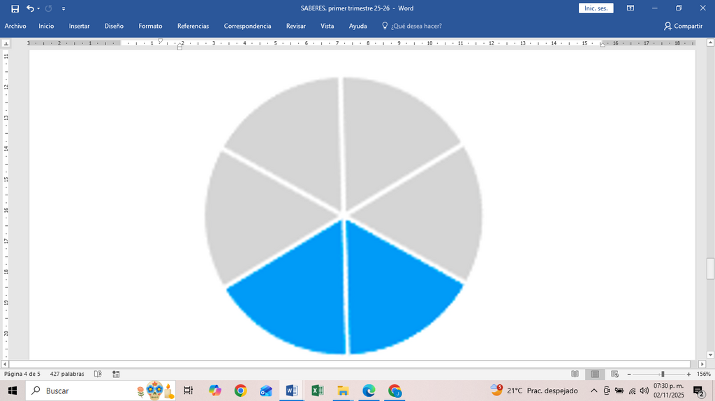
Task: Open the spelling check icon in status bar
Action: click(98, 374)
